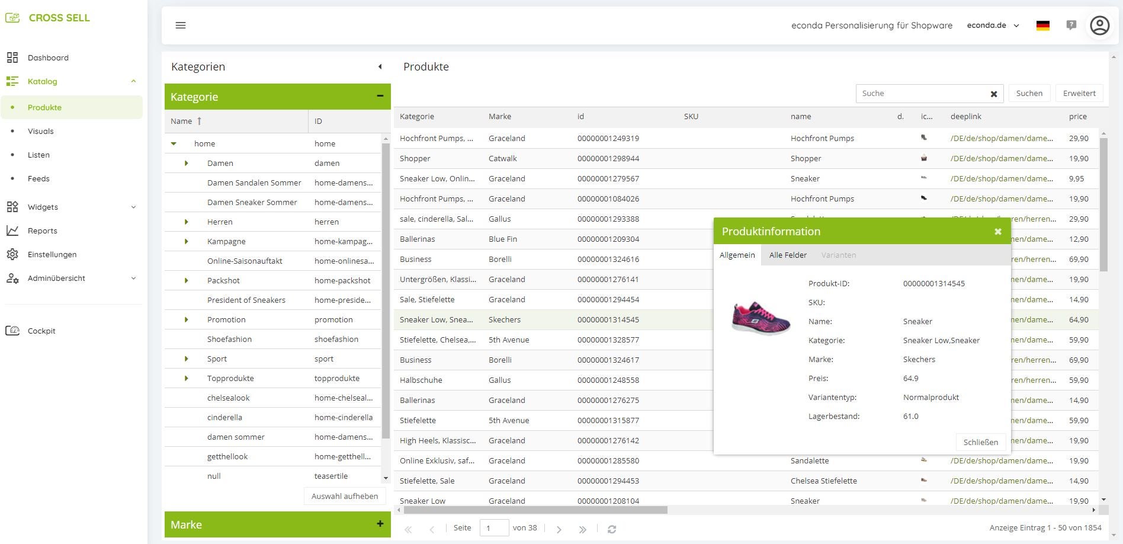Clear the Suche field with the X icon
This screenshot has width=1123, height=544.
(994, 94)
